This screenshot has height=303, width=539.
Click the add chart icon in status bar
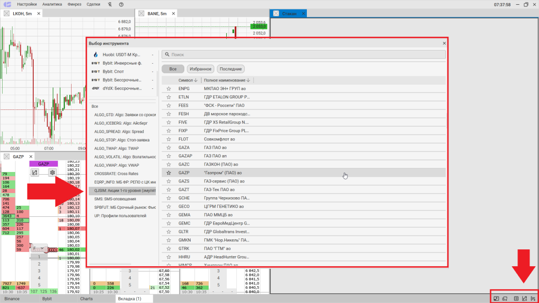coord(524,299)
